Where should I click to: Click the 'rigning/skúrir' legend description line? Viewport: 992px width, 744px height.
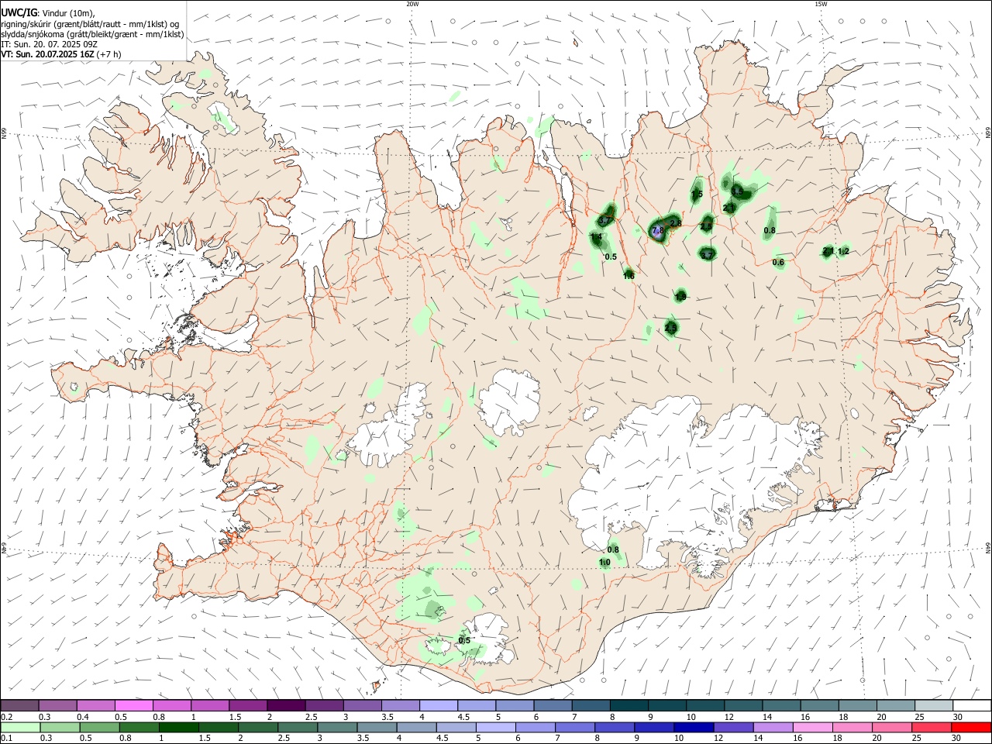90,24
